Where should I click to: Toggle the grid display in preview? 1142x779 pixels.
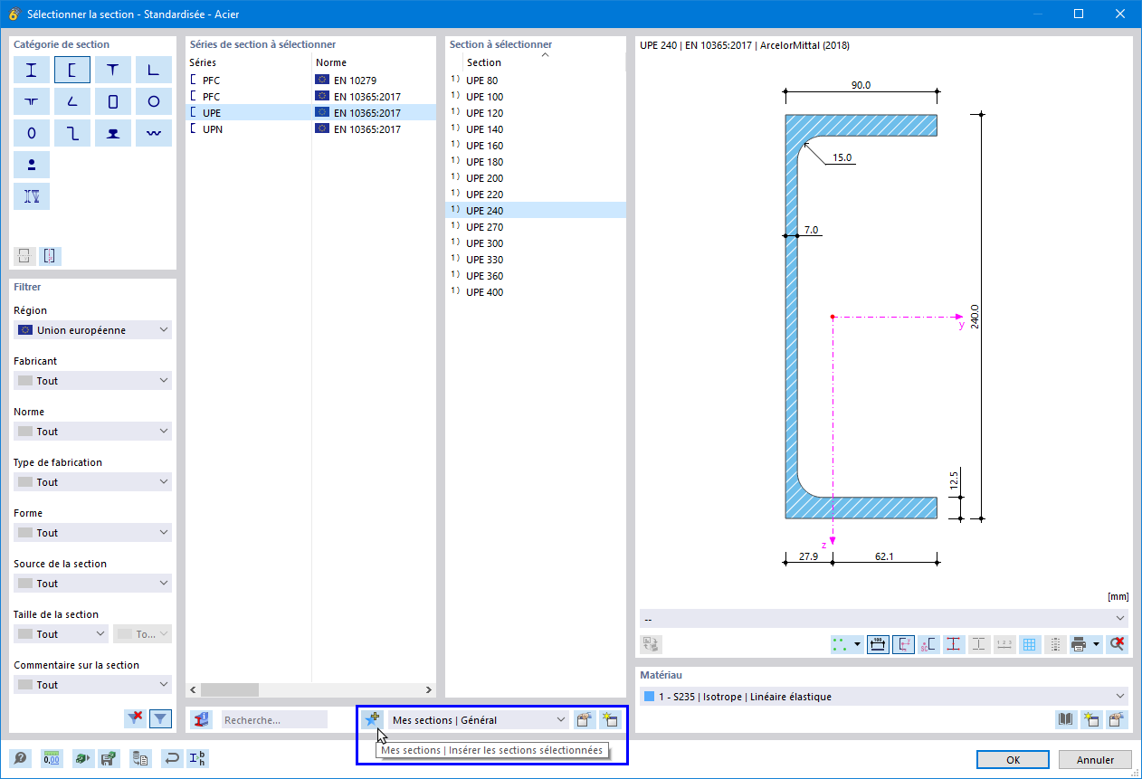(1029, 644)
